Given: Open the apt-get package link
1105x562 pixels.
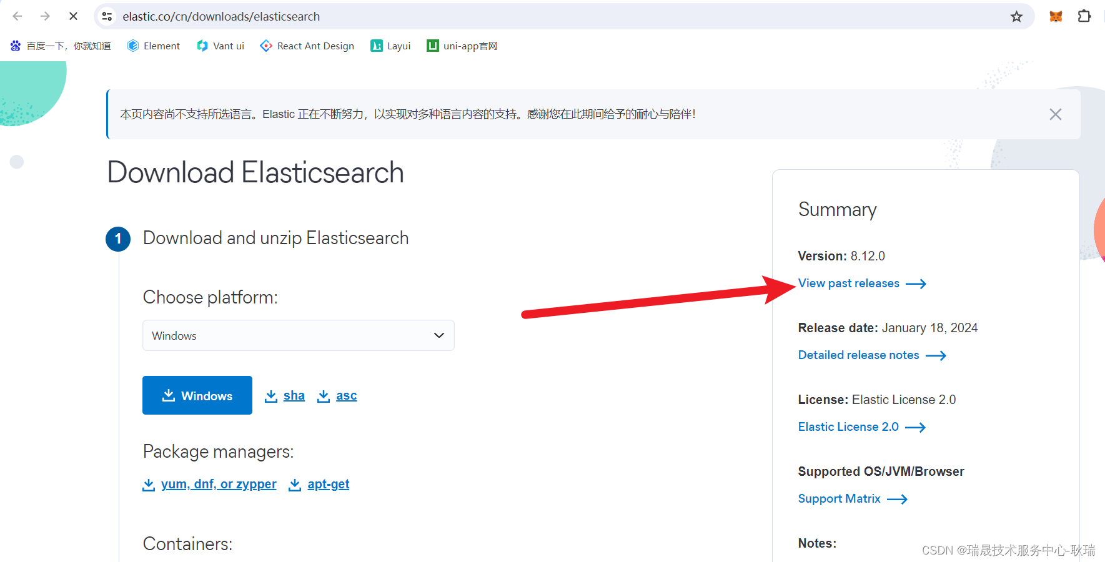Looking at the screenshot, I should (319, 485).
